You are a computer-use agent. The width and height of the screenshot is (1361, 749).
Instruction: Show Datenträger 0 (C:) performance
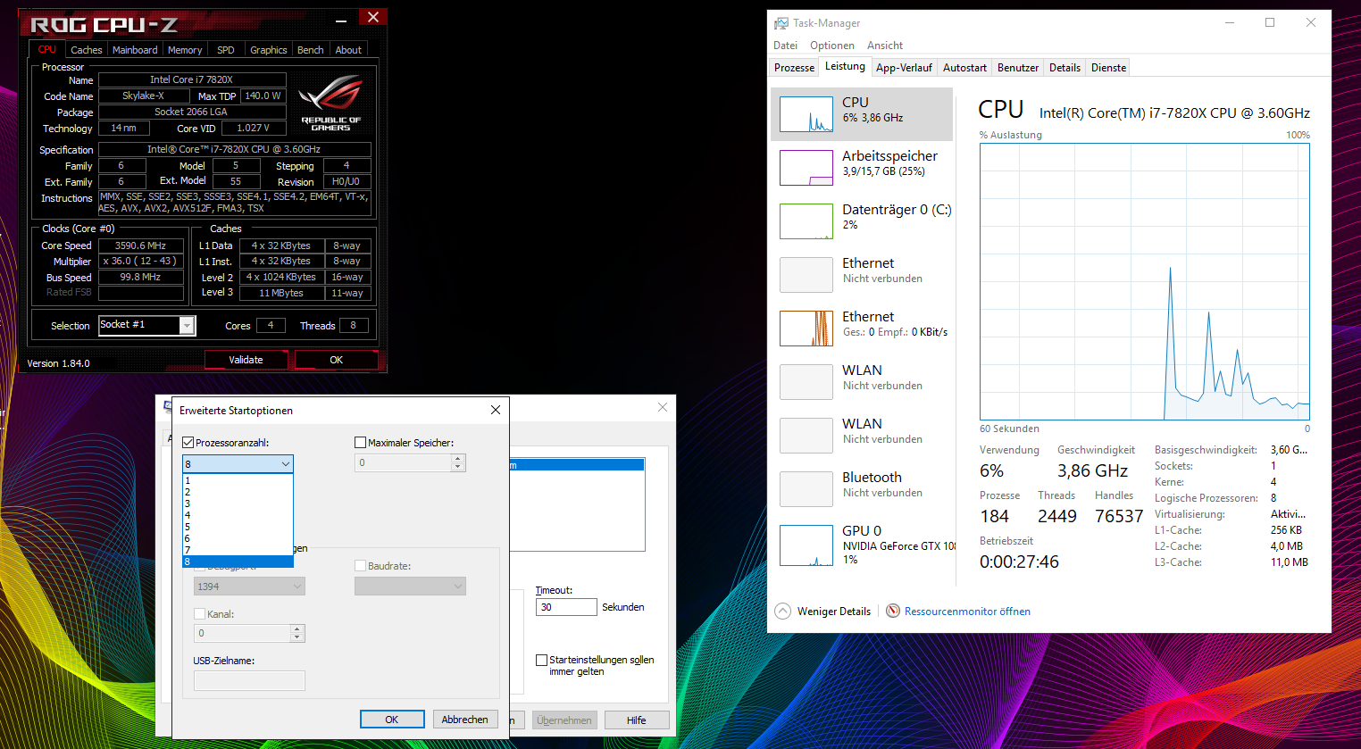pyautogui.click(x=862, y=221)
